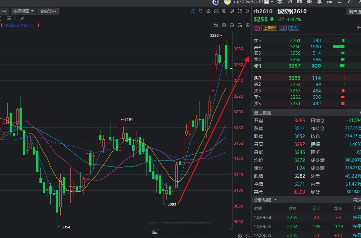Click the user avatar in title bar
The width and height of the screenshot is (361, 238).
point(227,2)
